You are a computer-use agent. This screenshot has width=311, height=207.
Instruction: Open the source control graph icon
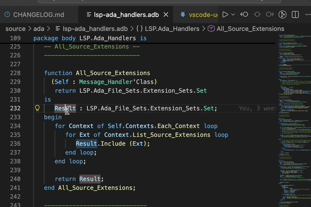point(283,15)
